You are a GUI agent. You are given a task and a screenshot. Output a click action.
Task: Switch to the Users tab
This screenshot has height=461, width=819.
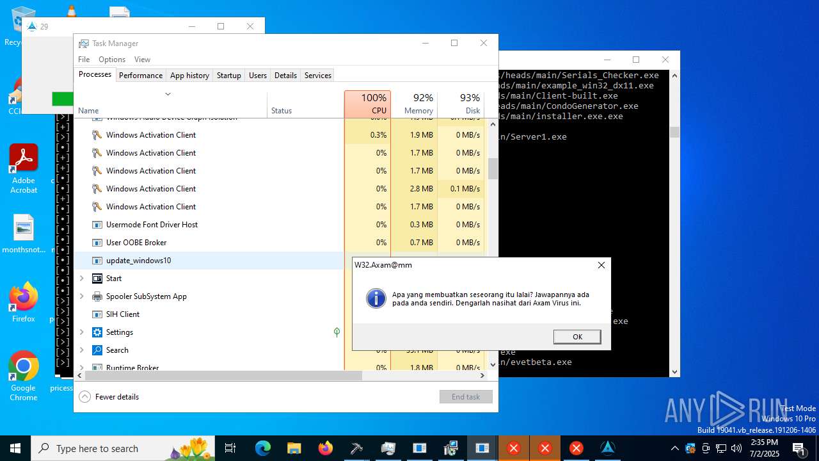[x=258, y=76]
